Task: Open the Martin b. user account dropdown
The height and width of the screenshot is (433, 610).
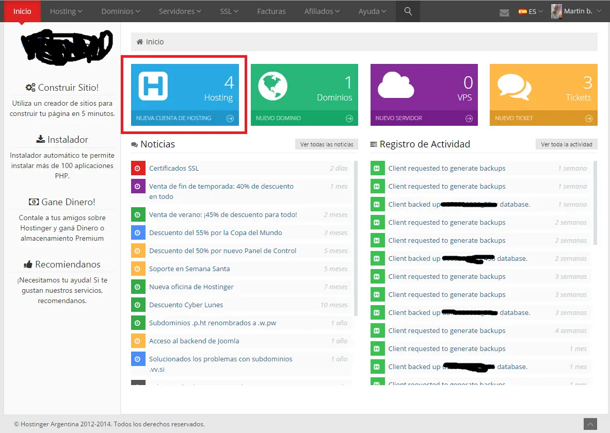Action: (x=576, y=11)
